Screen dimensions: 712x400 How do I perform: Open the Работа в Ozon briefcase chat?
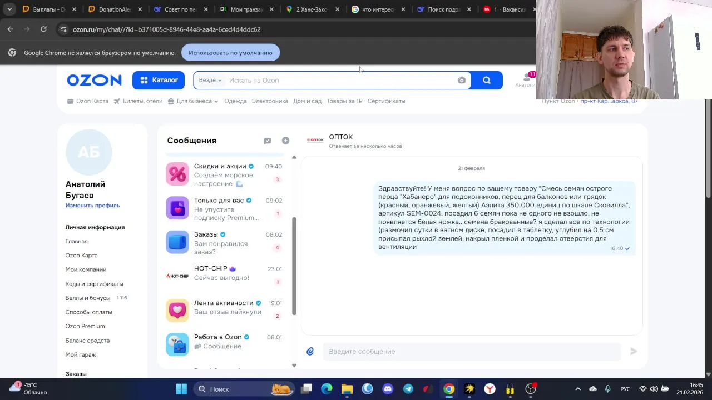(x=177, y=344)
